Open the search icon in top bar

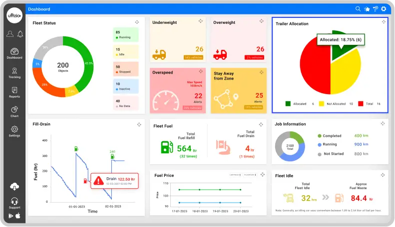[x=358, y=9]
